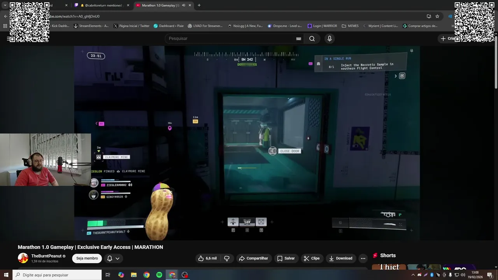
Task: Open the volume control in system tray
Action: [x=463, y=275]
